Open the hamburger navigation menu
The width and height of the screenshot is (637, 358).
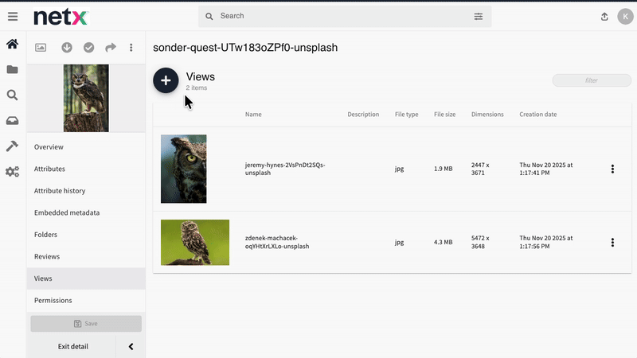(13, 16)
